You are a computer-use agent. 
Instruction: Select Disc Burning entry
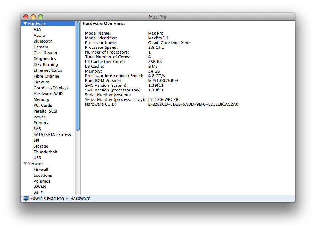pyautogui.click(x=46, y=64)
